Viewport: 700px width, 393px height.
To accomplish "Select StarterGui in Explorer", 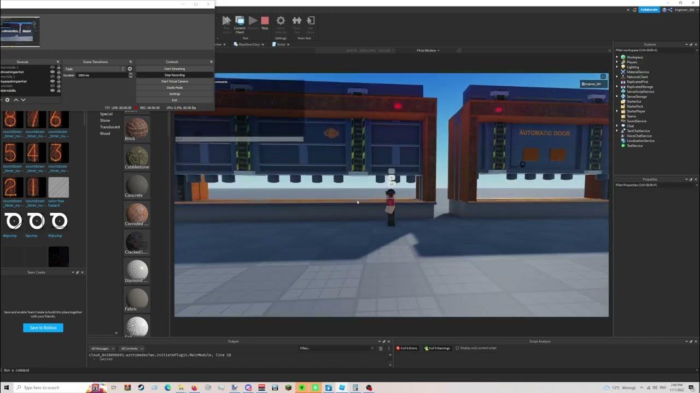I will coord(634,102).
